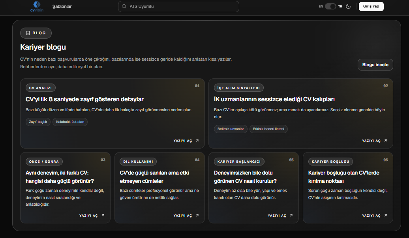Click description starting 'Sorun çoğu zaman boşluğun'
Viewport: 409px width, 238px height.
click(348, 194)
